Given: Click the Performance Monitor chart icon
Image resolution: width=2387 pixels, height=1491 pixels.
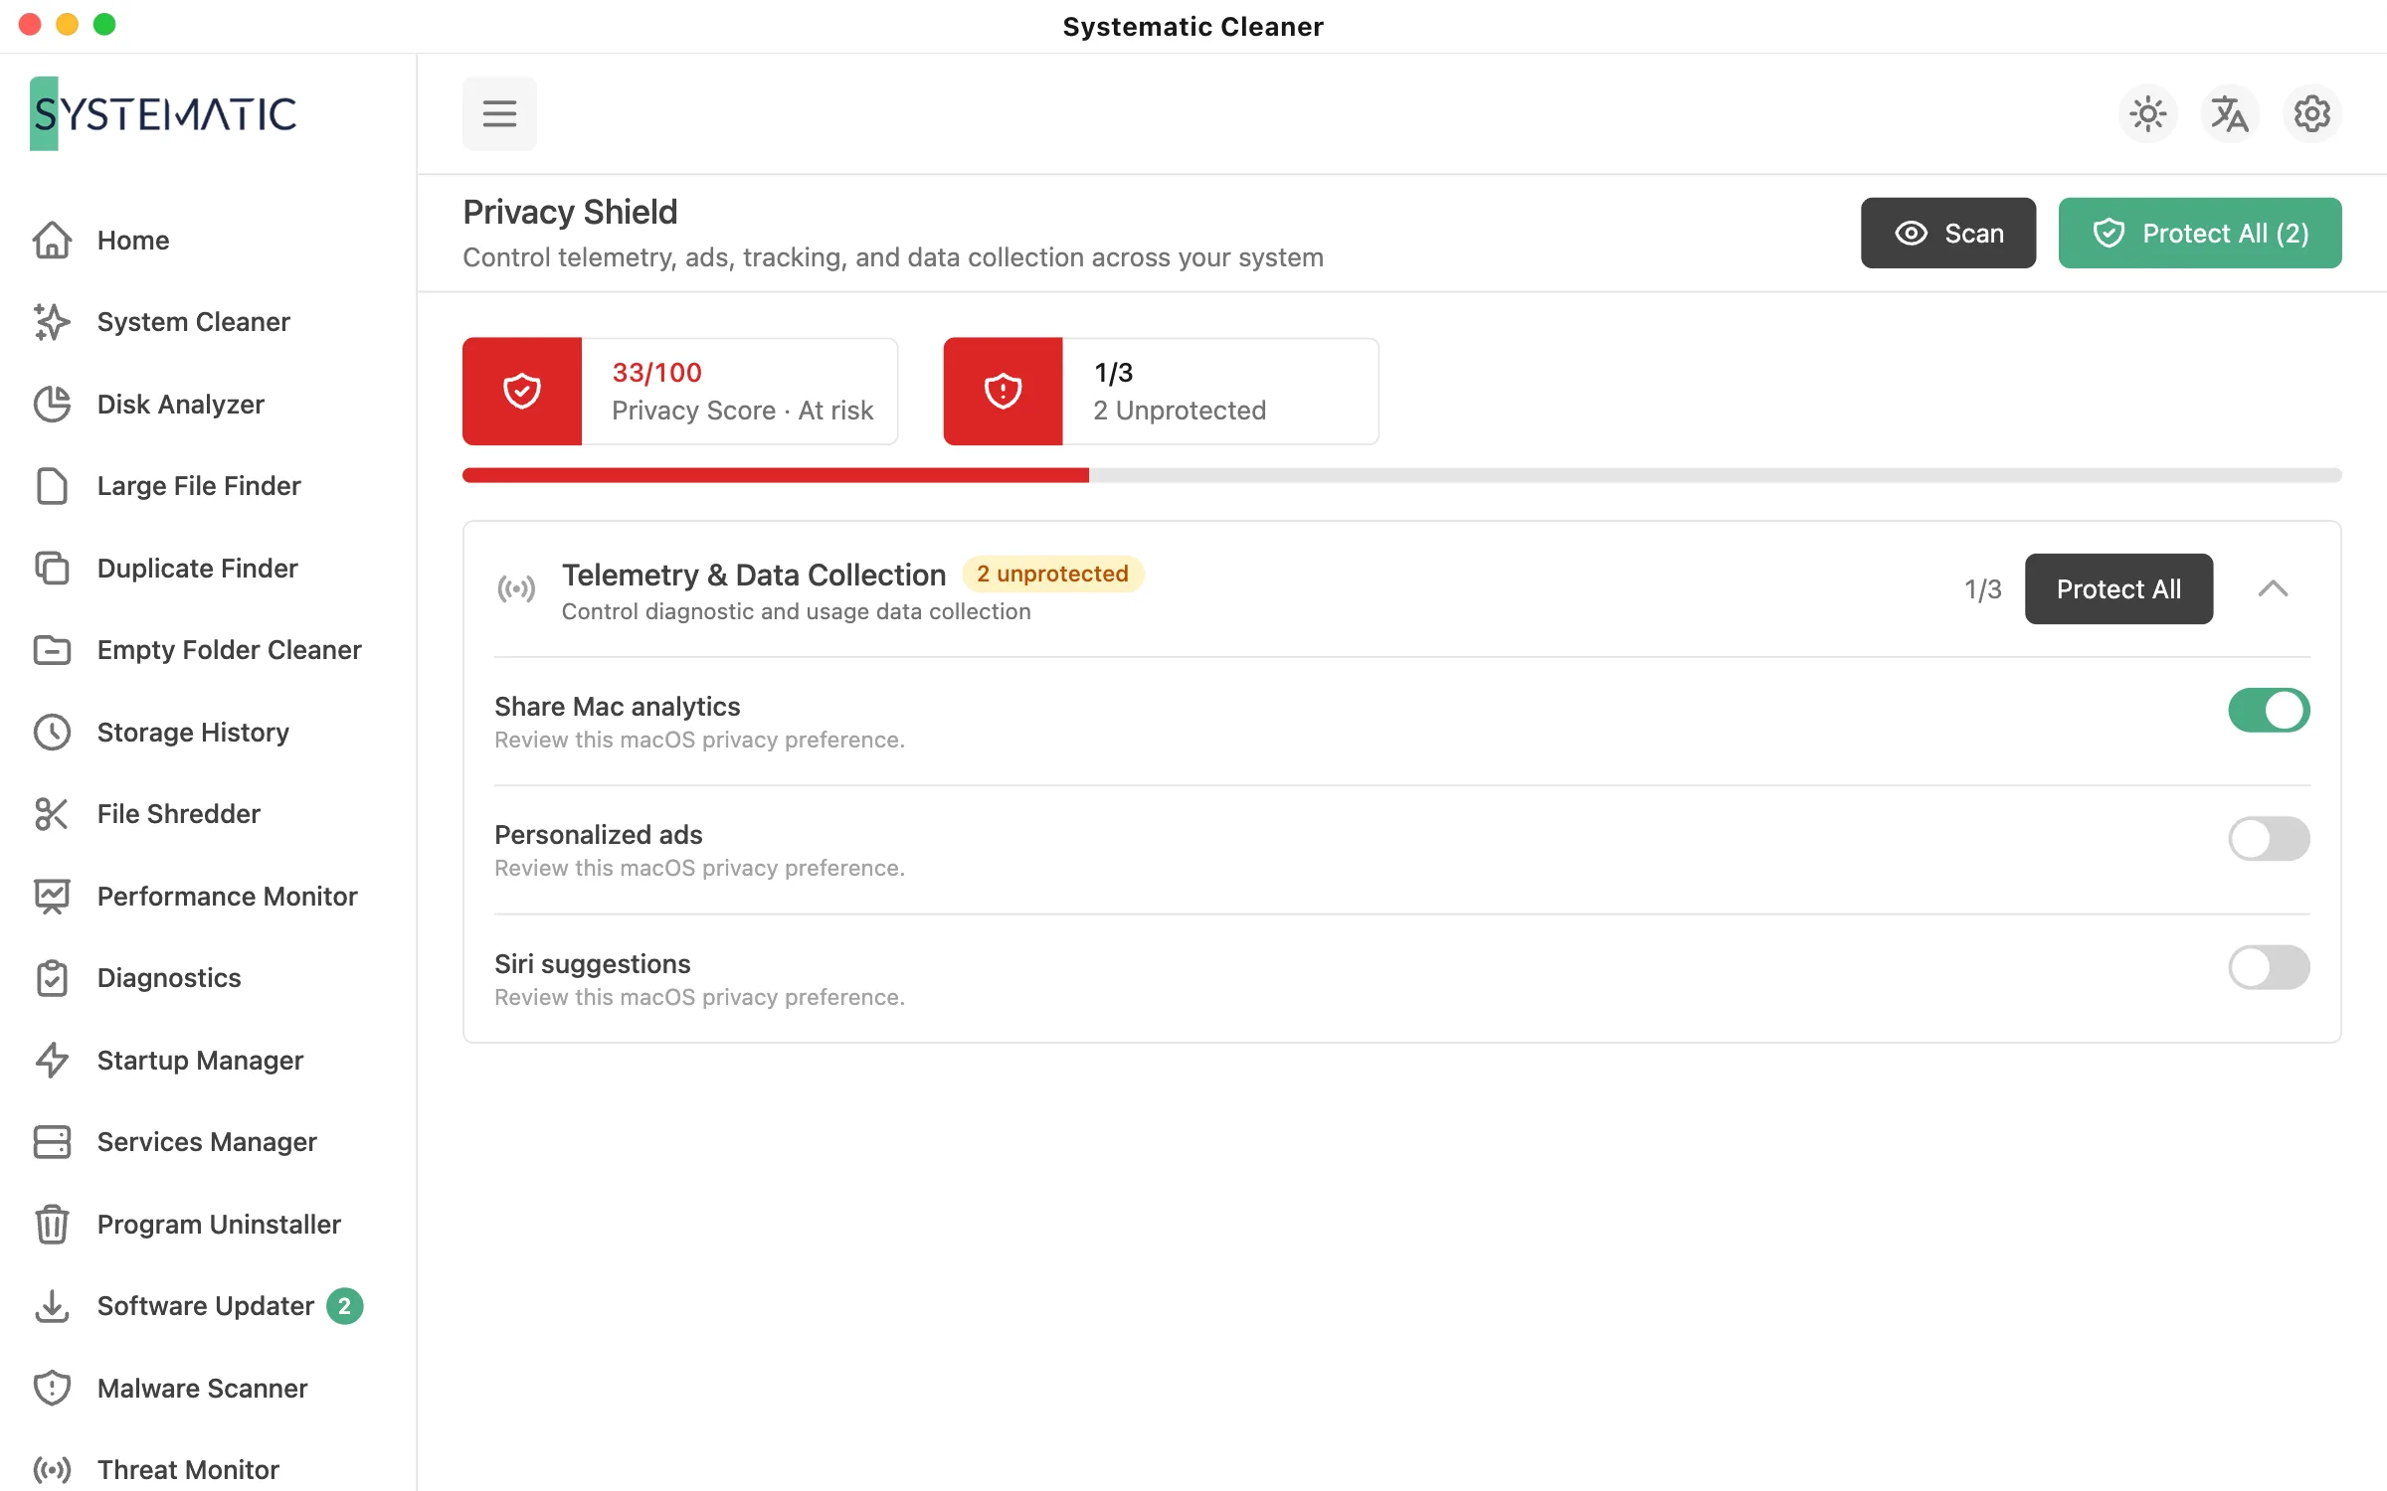Looking at the screenshot, I should click(x=52, y=896).
